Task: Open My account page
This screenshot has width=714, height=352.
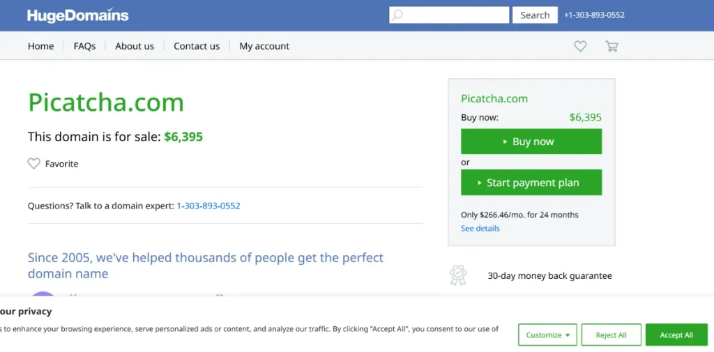Action: click(x=264, y=46)
